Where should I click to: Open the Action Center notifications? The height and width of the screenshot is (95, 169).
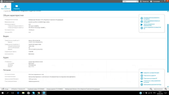pyautogui.click(x=166, y=93)
